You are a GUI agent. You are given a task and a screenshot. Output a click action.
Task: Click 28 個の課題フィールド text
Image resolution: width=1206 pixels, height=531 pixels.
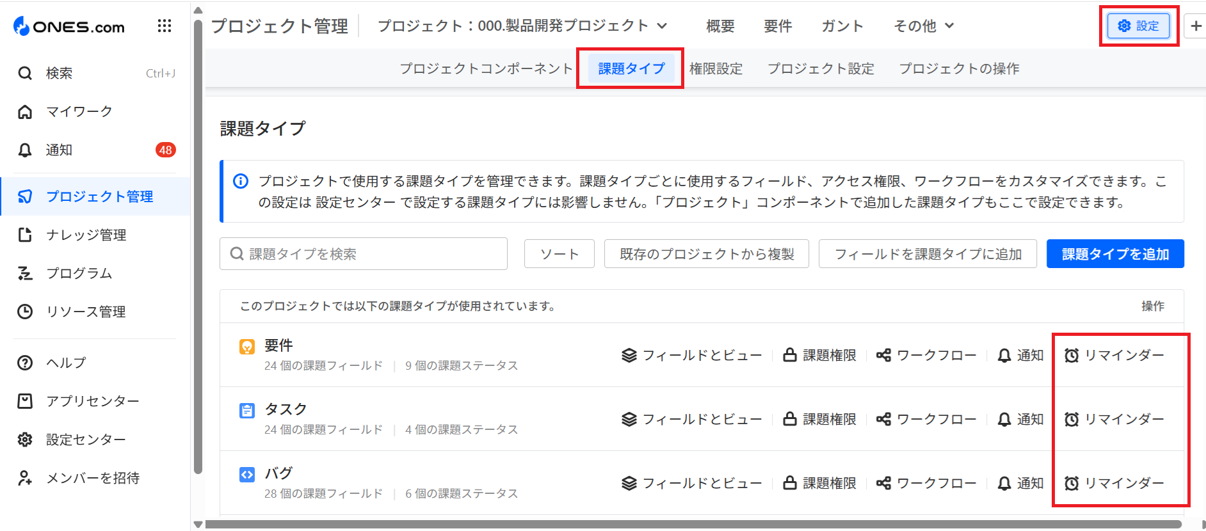coord(323,494)
